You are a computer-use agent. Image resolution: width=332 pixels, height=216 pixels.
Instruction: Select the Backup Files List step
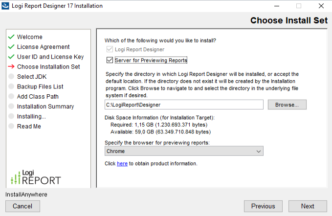point(40,86)
